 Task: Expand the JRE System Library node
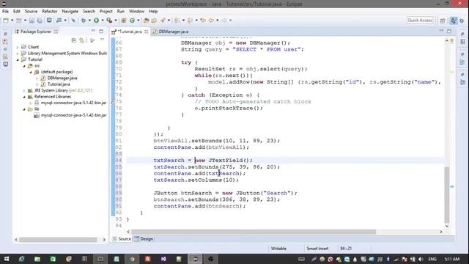coord(24,90)
